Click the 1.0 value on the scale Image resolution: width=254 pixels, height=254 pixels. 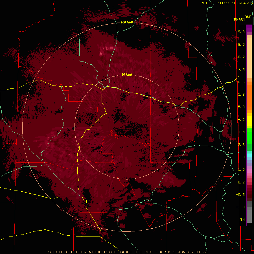(x=241, y=170)
